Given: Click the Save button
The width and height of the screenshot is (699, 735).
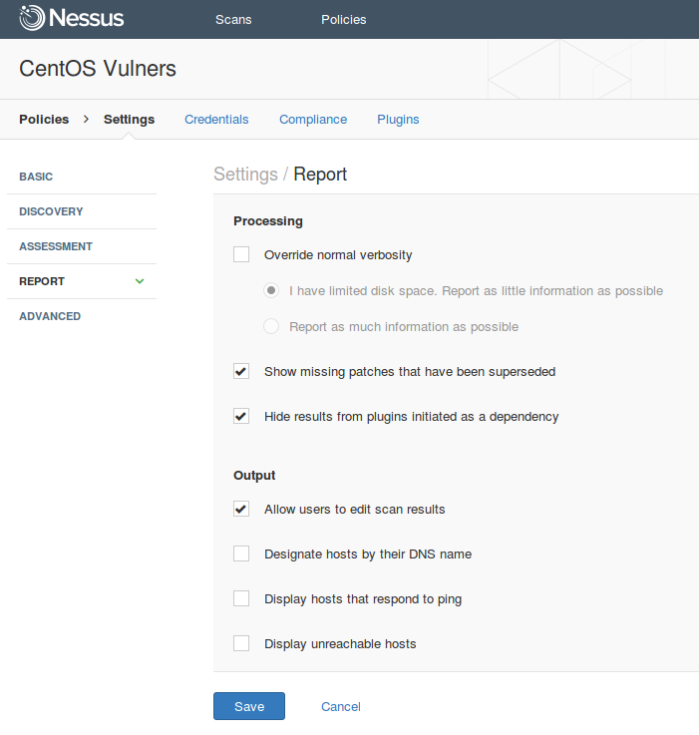Looking at the screenshot, I should click(249, 706).
